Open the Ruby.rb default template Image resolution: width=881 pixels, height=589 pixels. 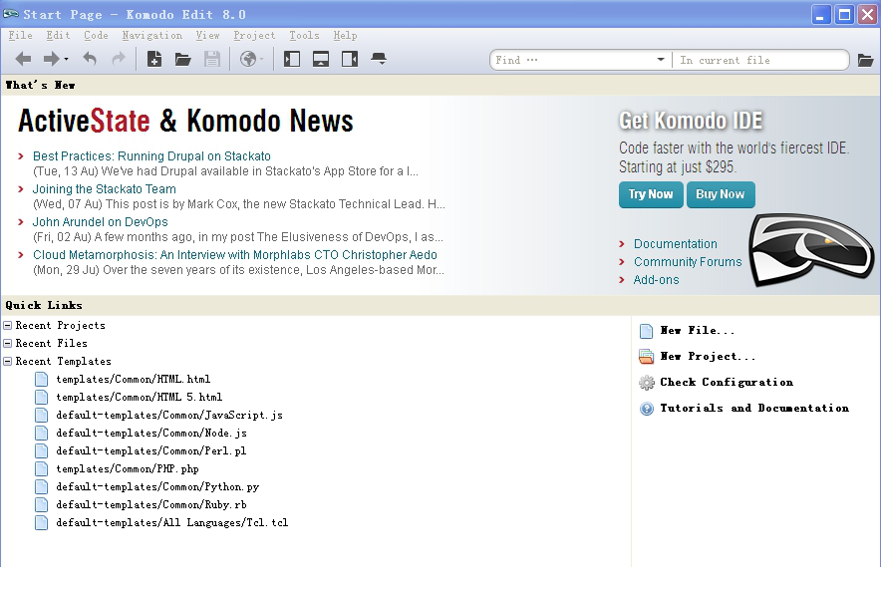click(151, 505)
